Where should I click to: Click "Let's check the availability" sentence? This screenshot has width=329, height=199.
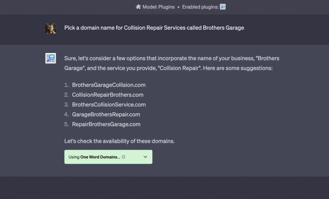[119, 141]
